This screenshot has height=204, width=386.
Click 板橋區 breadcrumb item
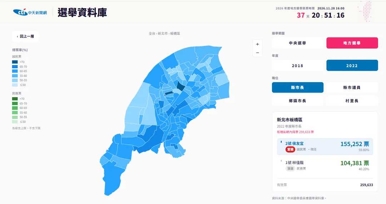pyautogui.click(x=175, y=34)
